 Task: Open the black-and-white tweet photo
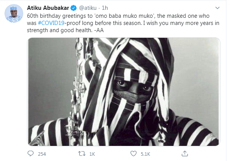(x=123, y=91)
